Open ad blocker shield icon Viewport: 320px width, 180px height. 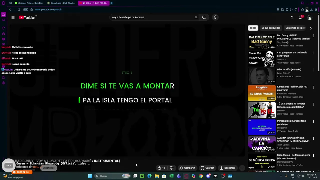click(x=287, y=9)
